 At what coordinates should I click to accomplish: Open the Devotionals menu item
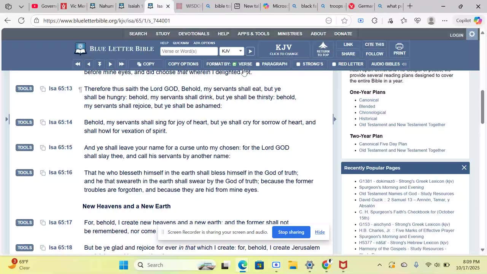(194, 34)
